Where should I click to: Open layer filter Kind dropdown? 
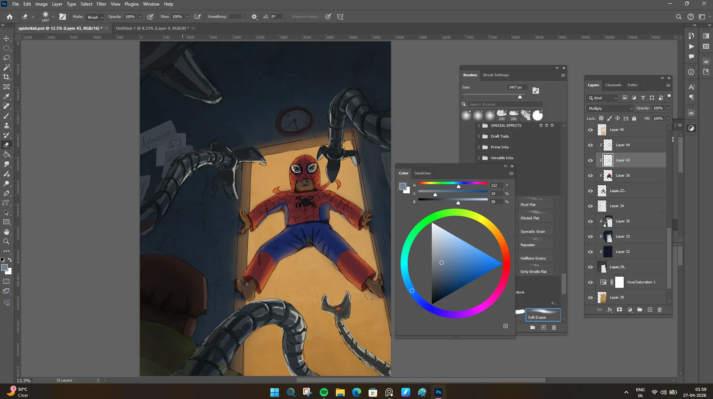(x=602, y=98)
